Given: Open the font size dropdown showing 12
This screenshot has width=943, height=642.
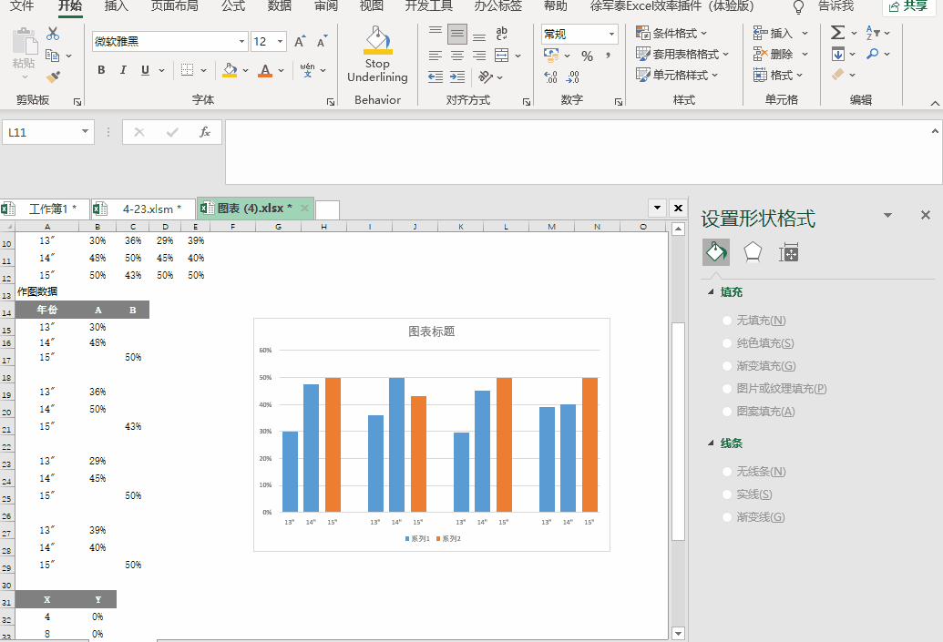Looking at the screenshot, I should point(281,42).
